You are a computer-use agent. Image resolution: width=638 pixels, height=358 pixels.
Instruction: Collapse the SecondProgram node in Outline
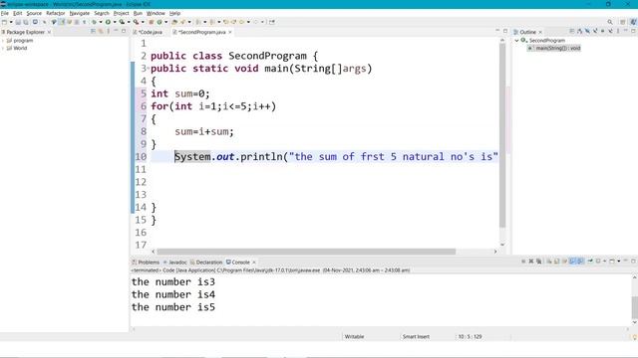coord(516,41)
